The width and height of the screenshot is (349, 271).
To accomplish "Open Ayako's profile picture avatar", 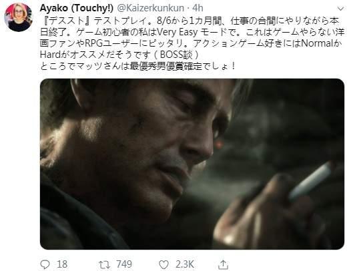I will (x=19, y=17).
